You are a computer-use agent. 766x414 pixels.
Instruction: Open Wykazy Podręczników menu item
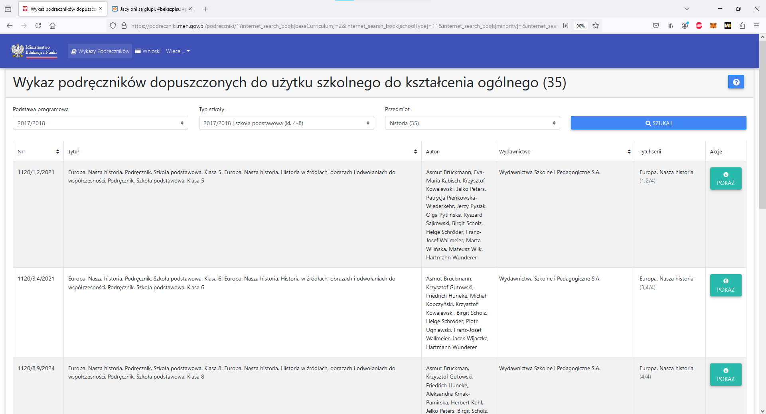click(x=100, y=51)
